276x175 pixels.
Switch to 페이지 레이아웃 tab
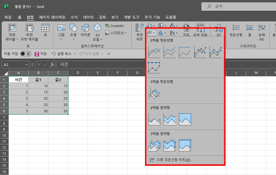pyautogui.click(x=52, y=17)
